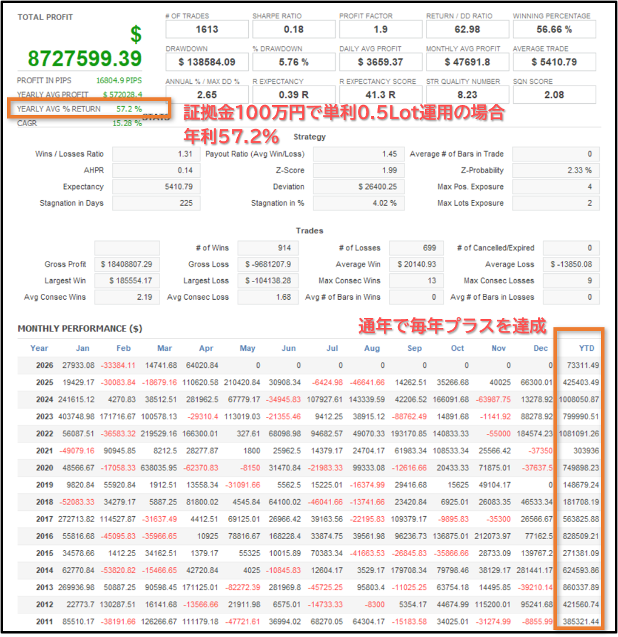Select the Avg Consec Loss field 1.68
618x637 pixels.
pyautogui.click(x=268, y=297)
